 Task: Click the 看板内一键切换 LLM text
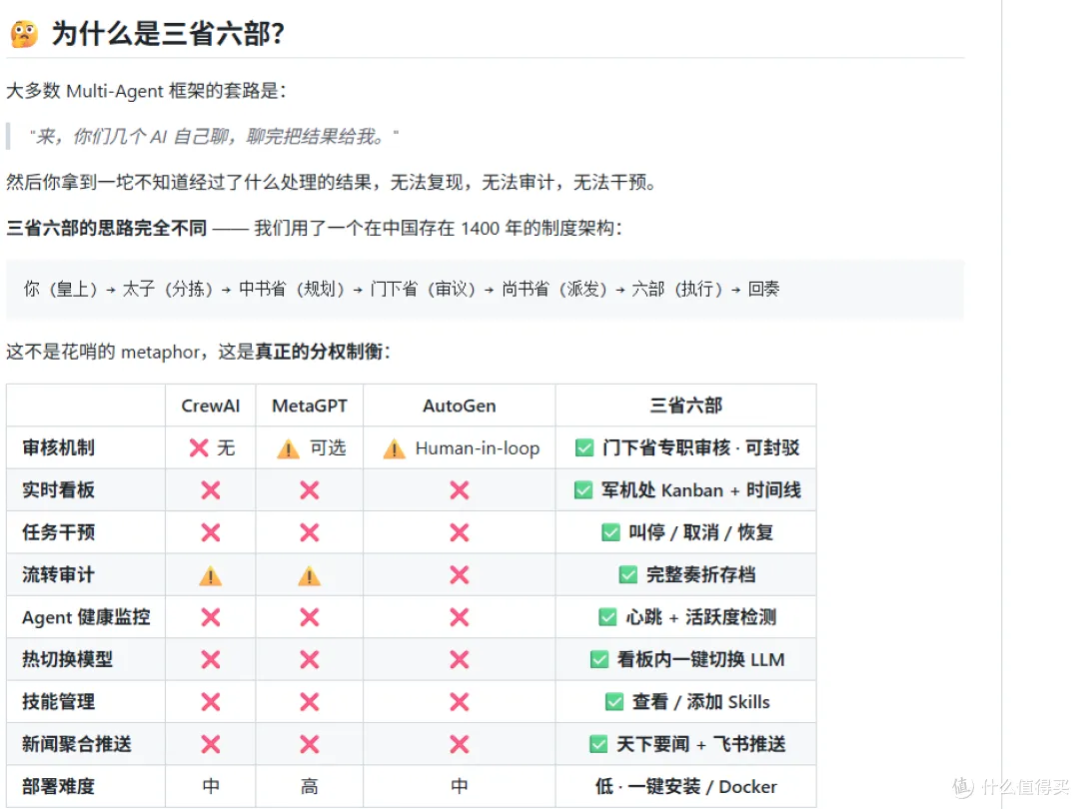tap(701, 660)
